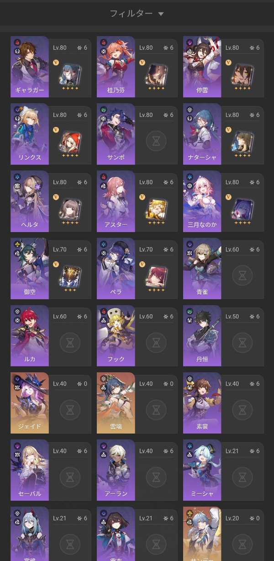This screenshot has height=561, width=274.
Task: Click 青雀's empty light cone slot
Action: point(242,275)
